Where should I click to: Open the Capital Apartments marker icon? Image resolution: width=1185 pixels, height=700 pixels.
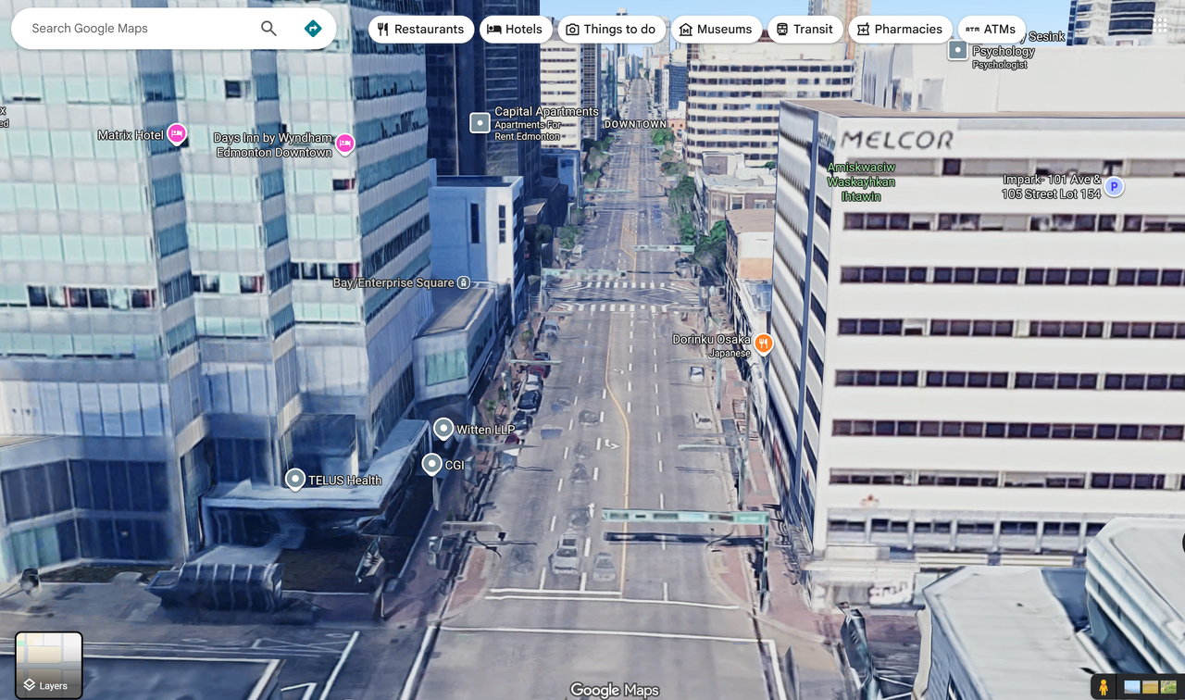pos(480,122)
